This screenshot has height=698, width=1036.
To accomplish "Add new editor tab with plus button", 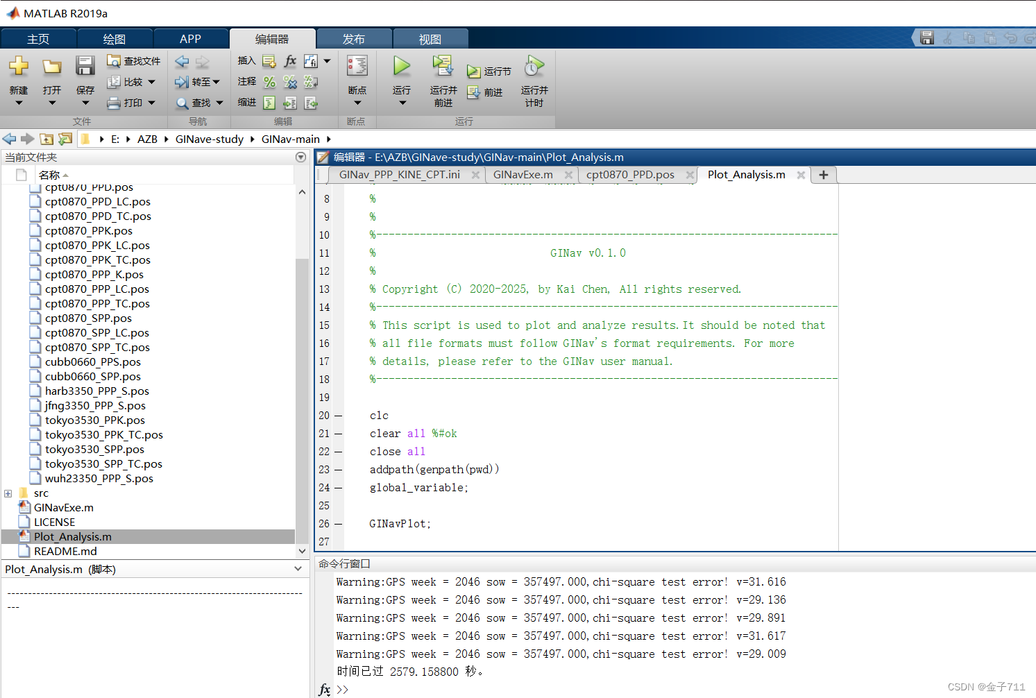I will (x=824, y=175).
